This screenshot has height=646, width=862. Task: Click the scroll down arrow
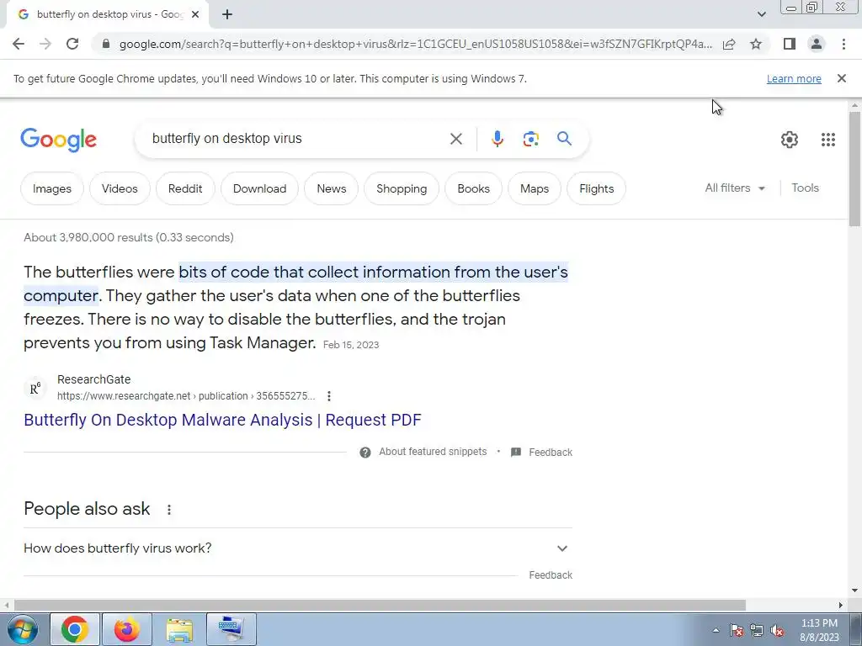[x=854, y=590]
